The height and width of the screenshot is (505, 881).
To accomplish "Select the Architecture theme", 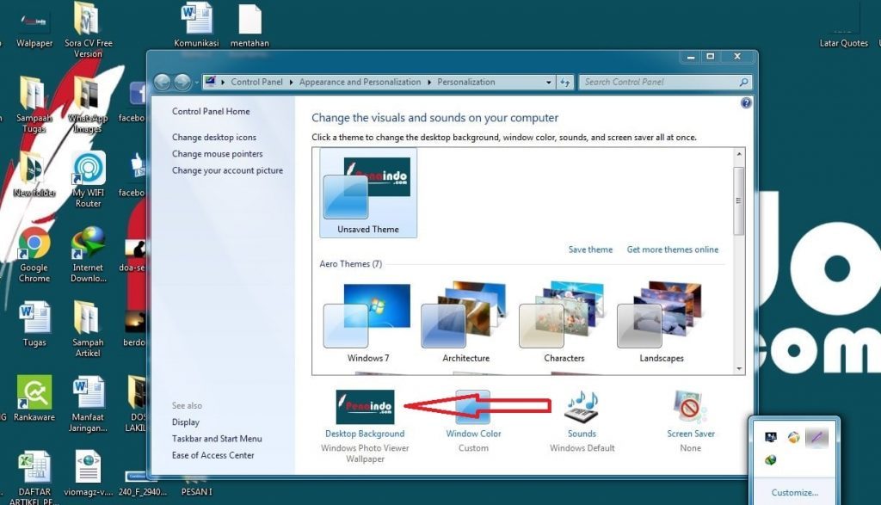I will pyautogui.click(x=465, y=323).
